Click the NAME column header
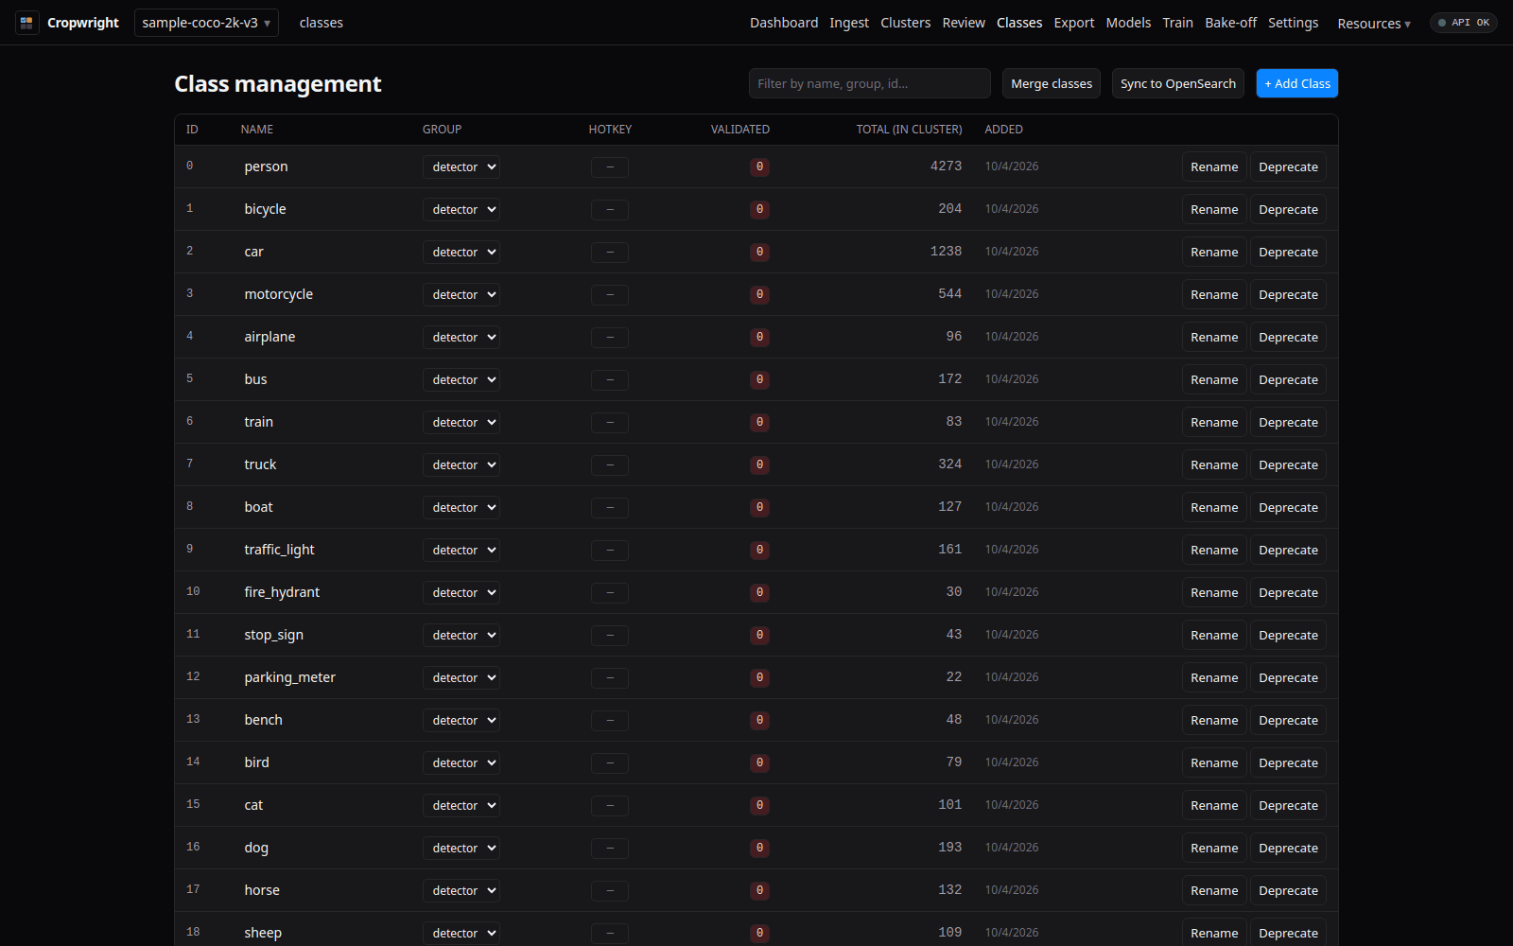Viewport: 1513px width, 946px height. (257, 130)
